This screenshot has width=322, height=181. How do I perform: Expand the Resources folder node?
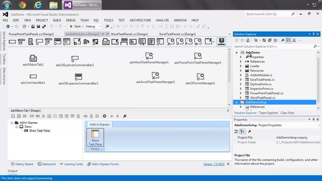click(x=241, y=70)
